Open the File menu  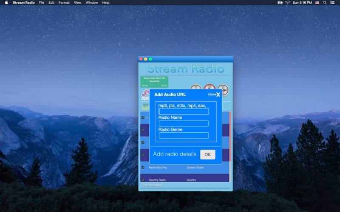click(42, 3)
